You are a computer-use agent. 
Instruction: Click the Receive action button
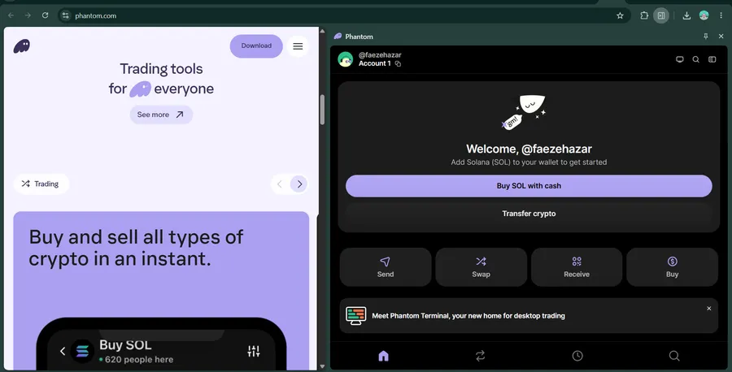tap(577, 267)
